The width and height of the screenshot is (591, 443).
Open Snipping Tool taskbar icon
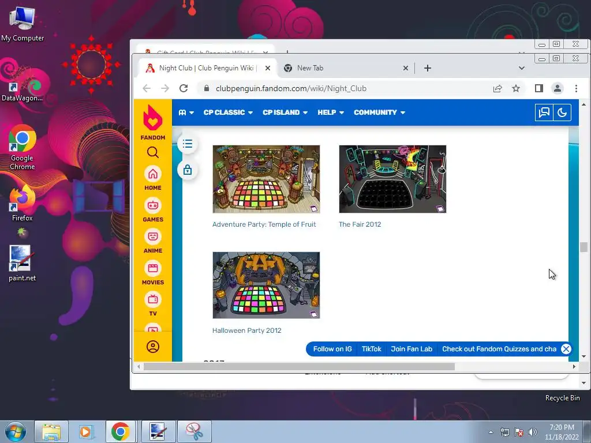tap(194, 431)
